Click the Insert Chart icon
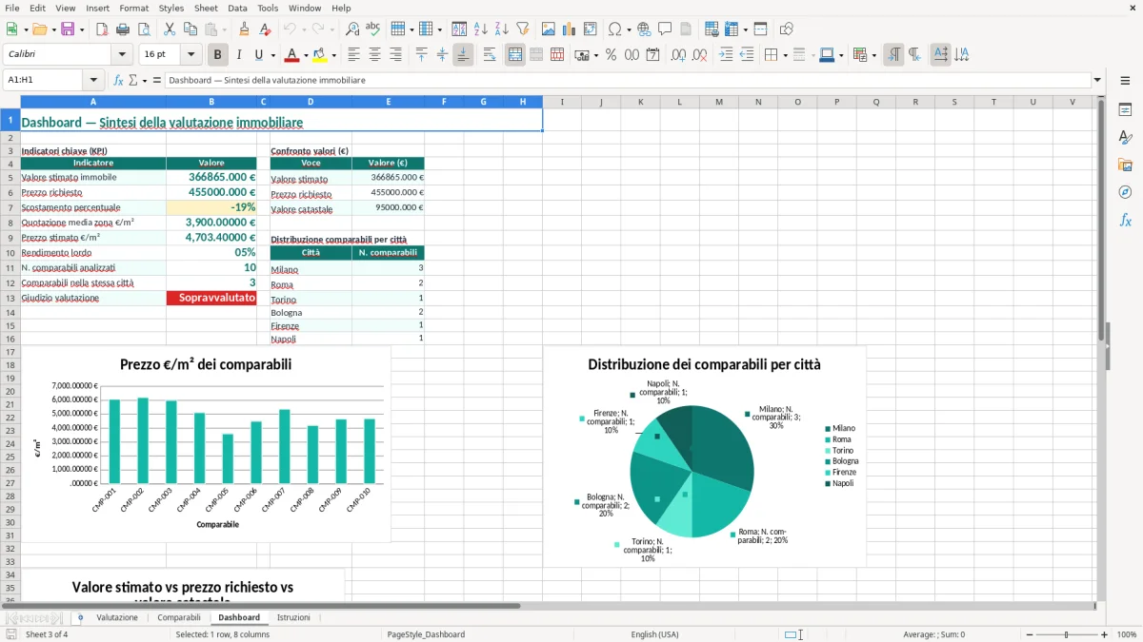The width and height of the screenshot is (1143, 642). click(570, 29)
